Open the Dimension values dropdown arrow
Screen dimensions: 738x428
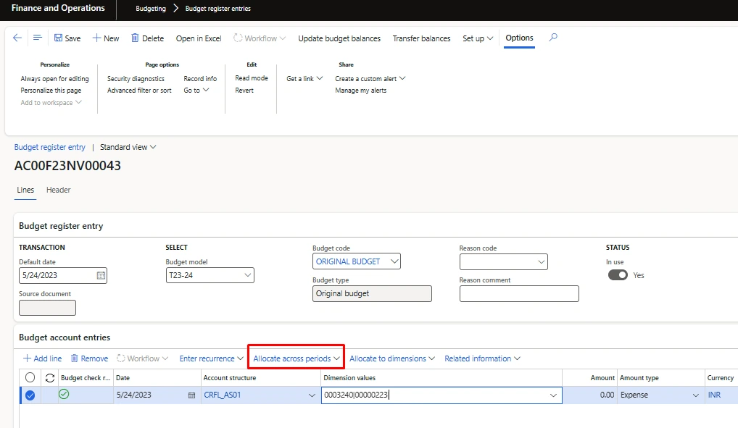[553, 395]
